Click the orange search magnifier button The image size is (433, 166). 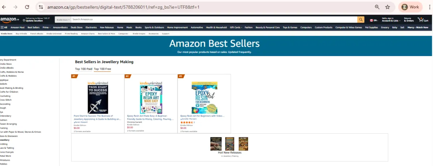(360, 19)
